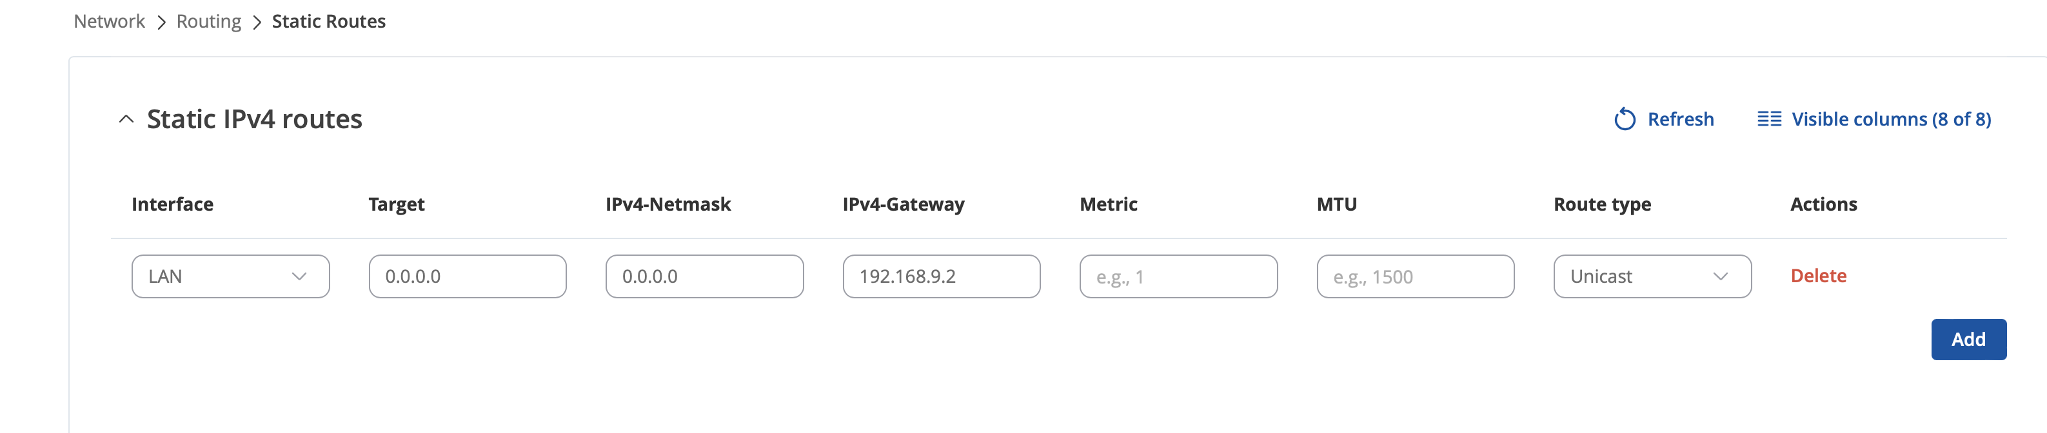Open the Unicast route type dropdown
This screenshot has width=2047, height=433.
[1652, 276]
